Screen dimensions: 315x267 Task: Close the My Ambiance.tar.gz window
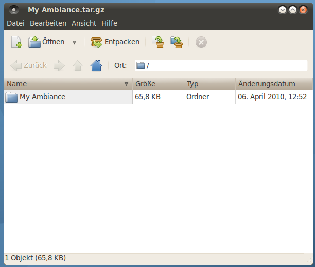[303, 10]
